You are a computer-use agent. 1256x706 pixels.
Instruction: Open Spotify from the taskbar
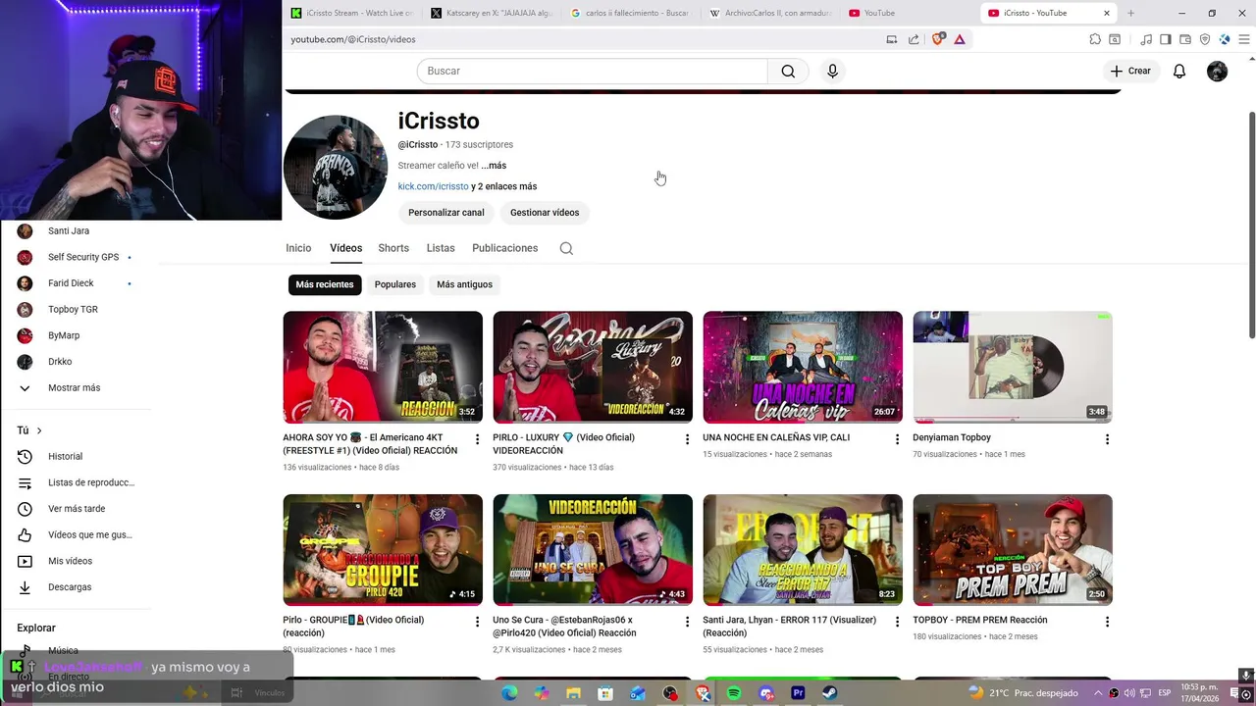734,693
